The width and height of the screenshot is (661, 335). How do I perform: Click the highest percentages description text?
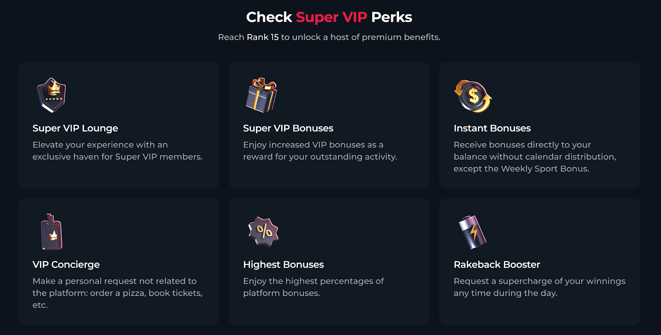[x=313, y=287]
